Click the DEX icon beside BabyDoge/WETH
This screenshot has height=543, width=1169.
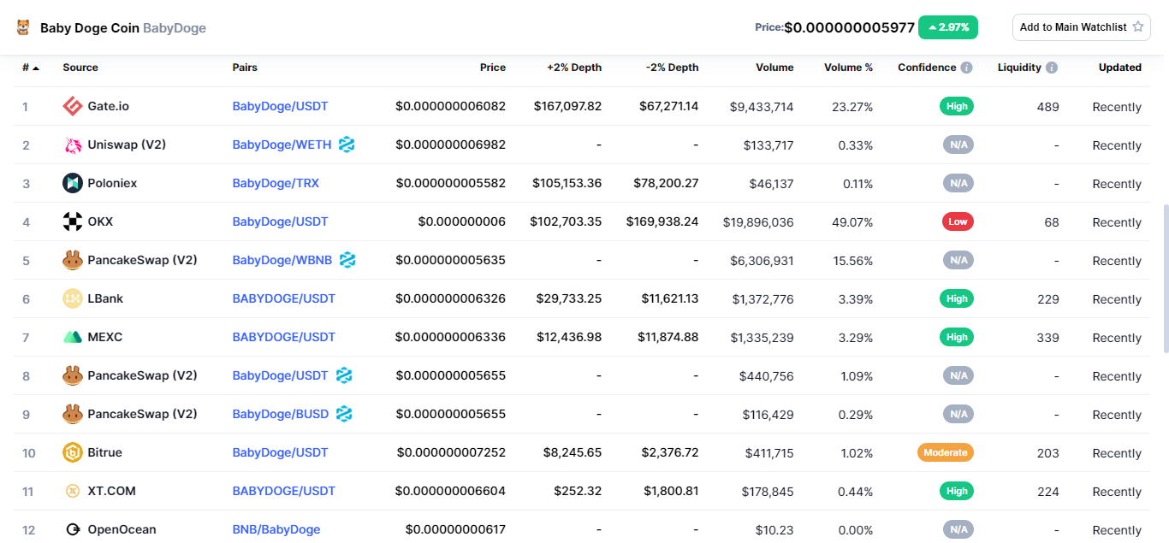tap(347, 145)
